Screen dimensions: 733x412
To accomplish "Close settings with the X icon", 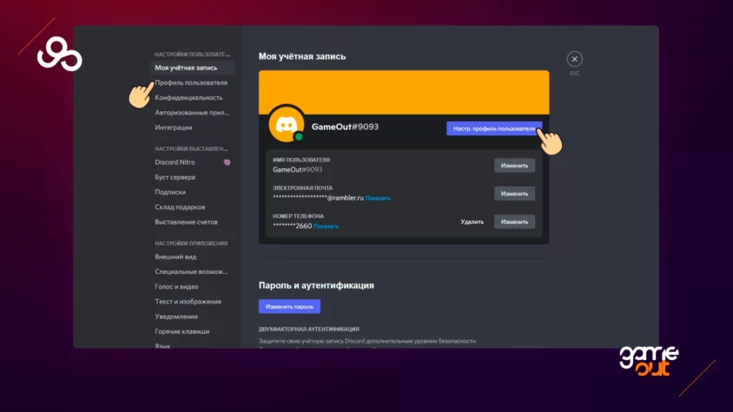I will tap(575, 59).
